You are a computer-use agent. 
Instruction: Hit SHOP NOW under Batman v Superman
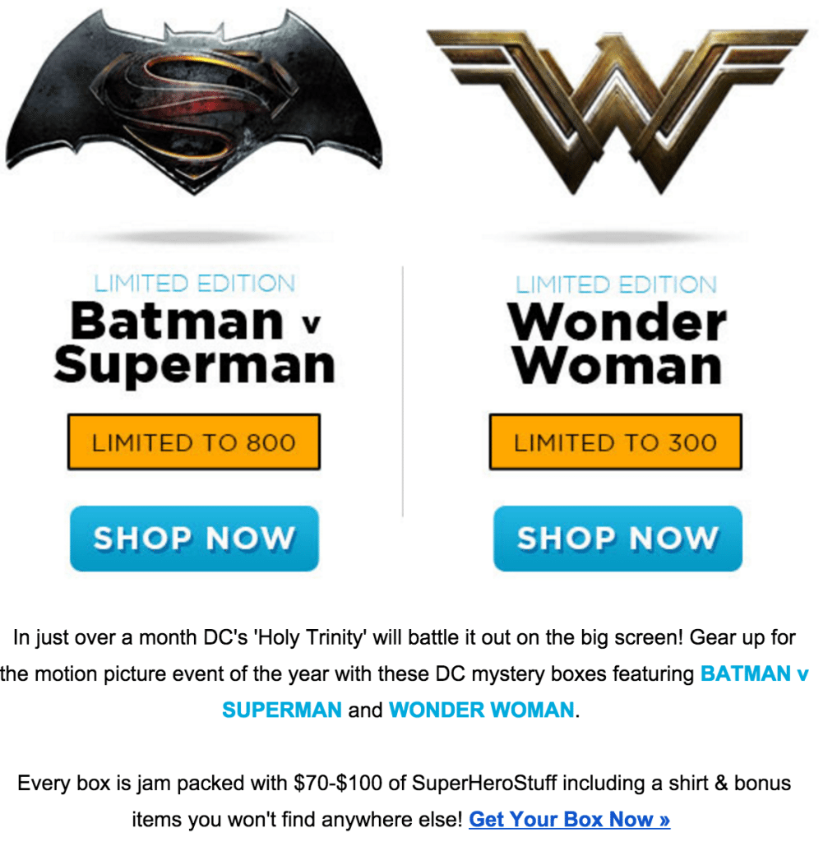point(194,539)
